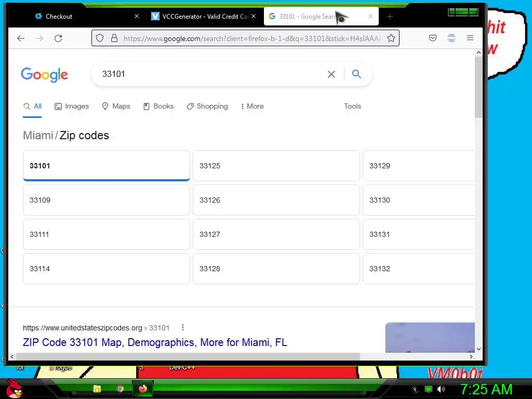Select zip code 33111 card
Screen dimensions: 532x399
tap(106, 234)
